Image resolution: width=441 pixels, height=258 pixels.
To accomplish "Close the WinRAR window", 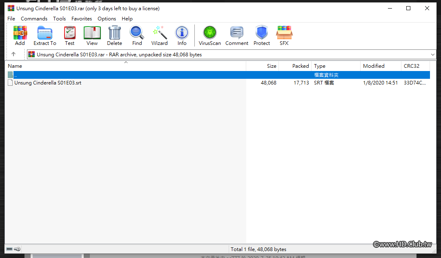I will tap(427, 8).
